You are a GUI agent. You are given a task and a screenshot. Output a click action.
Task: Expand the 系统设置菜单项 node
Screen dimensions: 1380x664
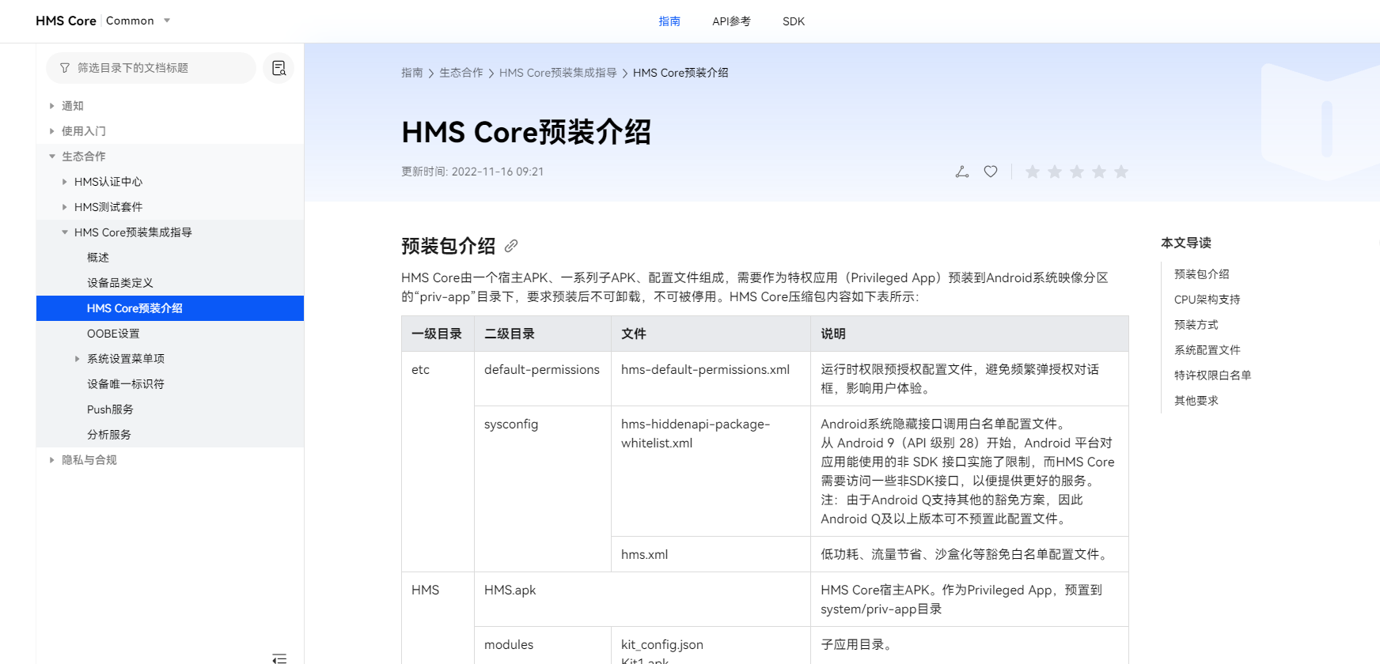click(x=78, y=359)
